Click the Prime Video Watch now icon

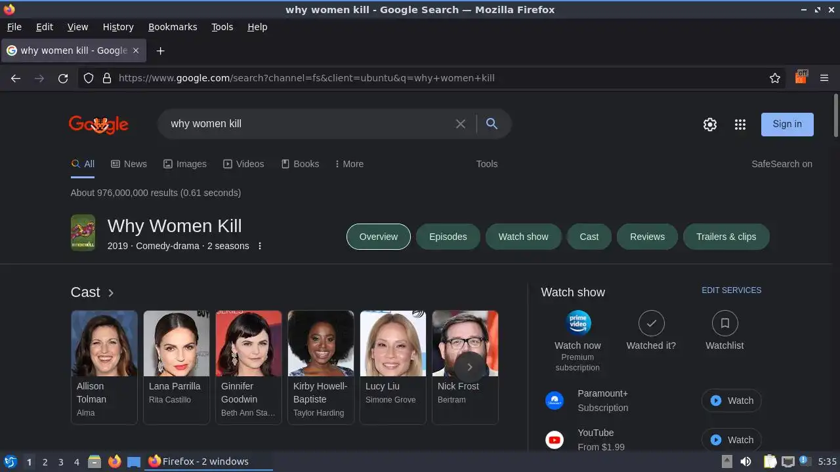click(x=577, y=323)
